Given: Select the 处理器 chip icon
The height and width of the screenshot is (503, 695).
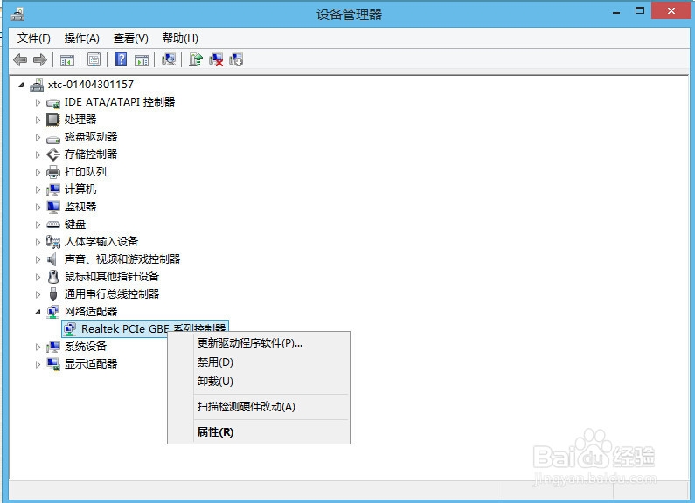Looking at the screenshot, I should [x=52, y=120].
